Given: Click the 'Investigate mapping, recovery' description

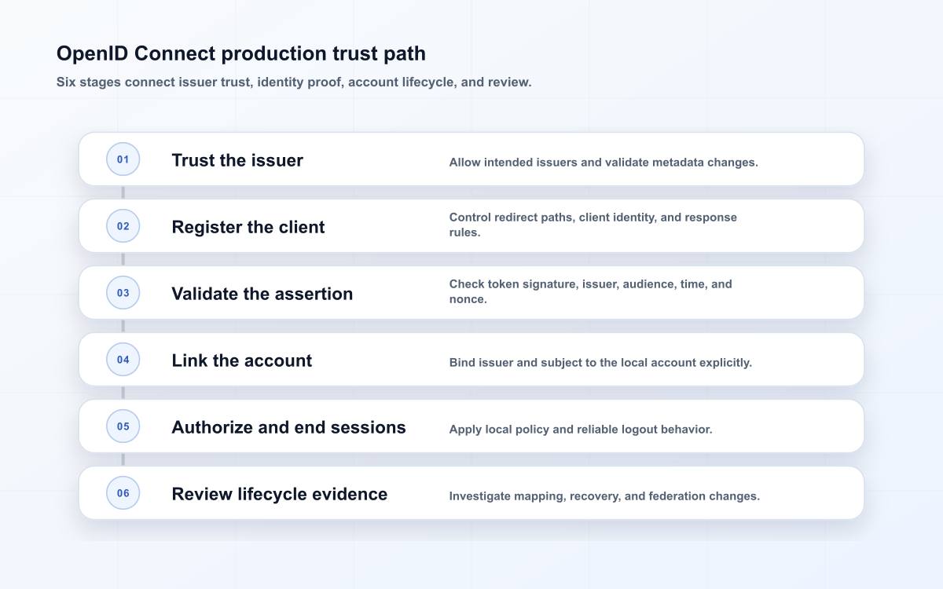Looking at the screenshot, I should pyautogui.click(x=604, y=496).
